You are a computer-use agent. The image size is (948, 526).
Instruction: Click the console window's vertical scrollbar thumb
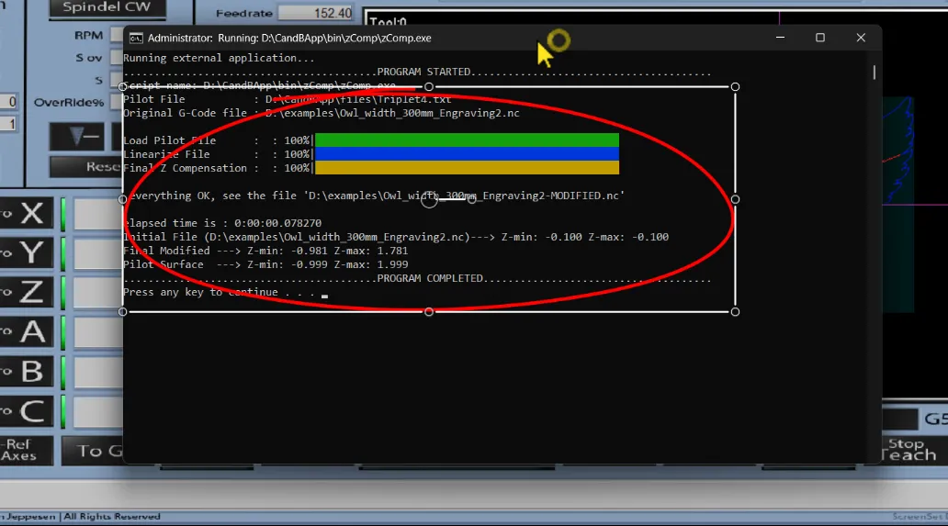click(874, 73)
